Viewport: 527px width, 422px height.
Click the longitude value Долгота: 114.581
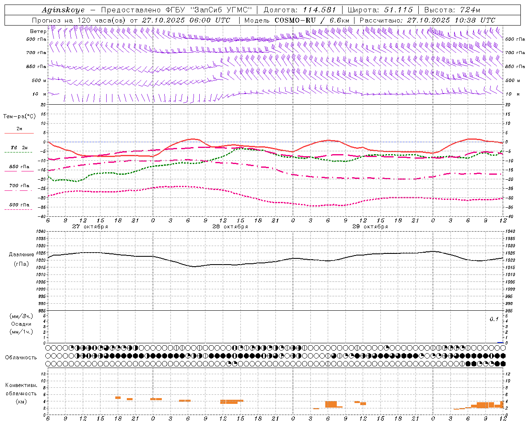click(x=300, y=10)
